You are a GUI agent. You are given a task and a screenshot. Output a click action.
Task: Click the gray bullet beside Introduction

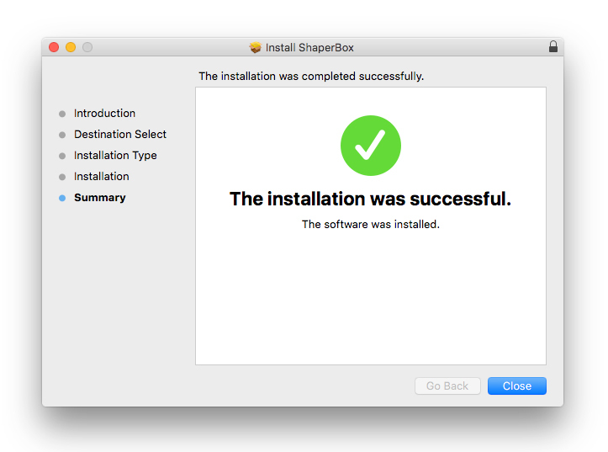click(x=62, y=114)
